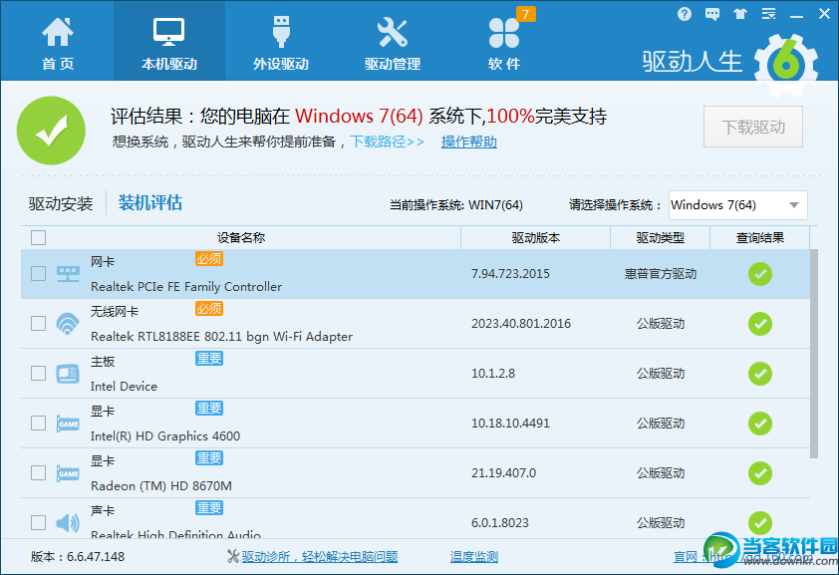
Task: Click Intel HD Graphics 4600 card icon
Action: pos(68,424)
